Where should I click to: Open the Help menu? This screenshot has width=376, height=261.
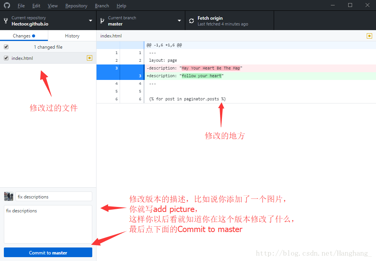[121, 5]
